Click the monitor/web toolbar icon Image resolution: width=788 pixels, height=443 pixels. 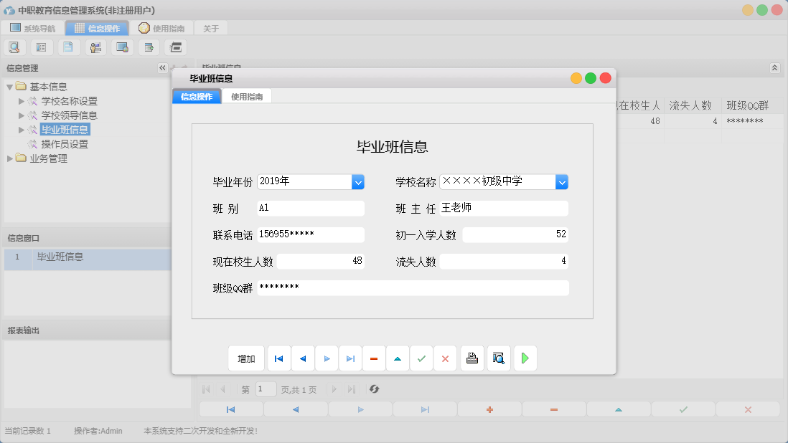click(x=121, y=47)
